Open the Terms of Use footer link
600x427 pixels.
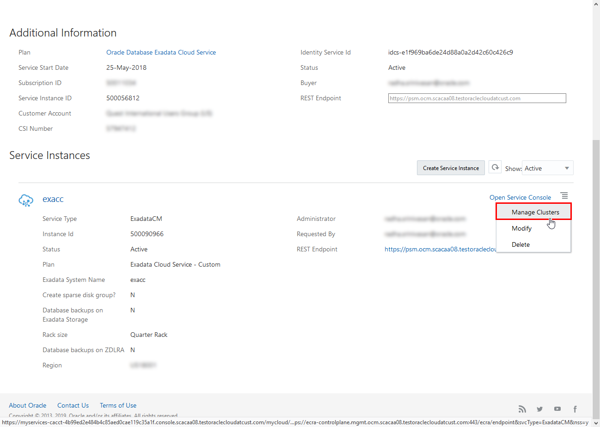(118, 405)
